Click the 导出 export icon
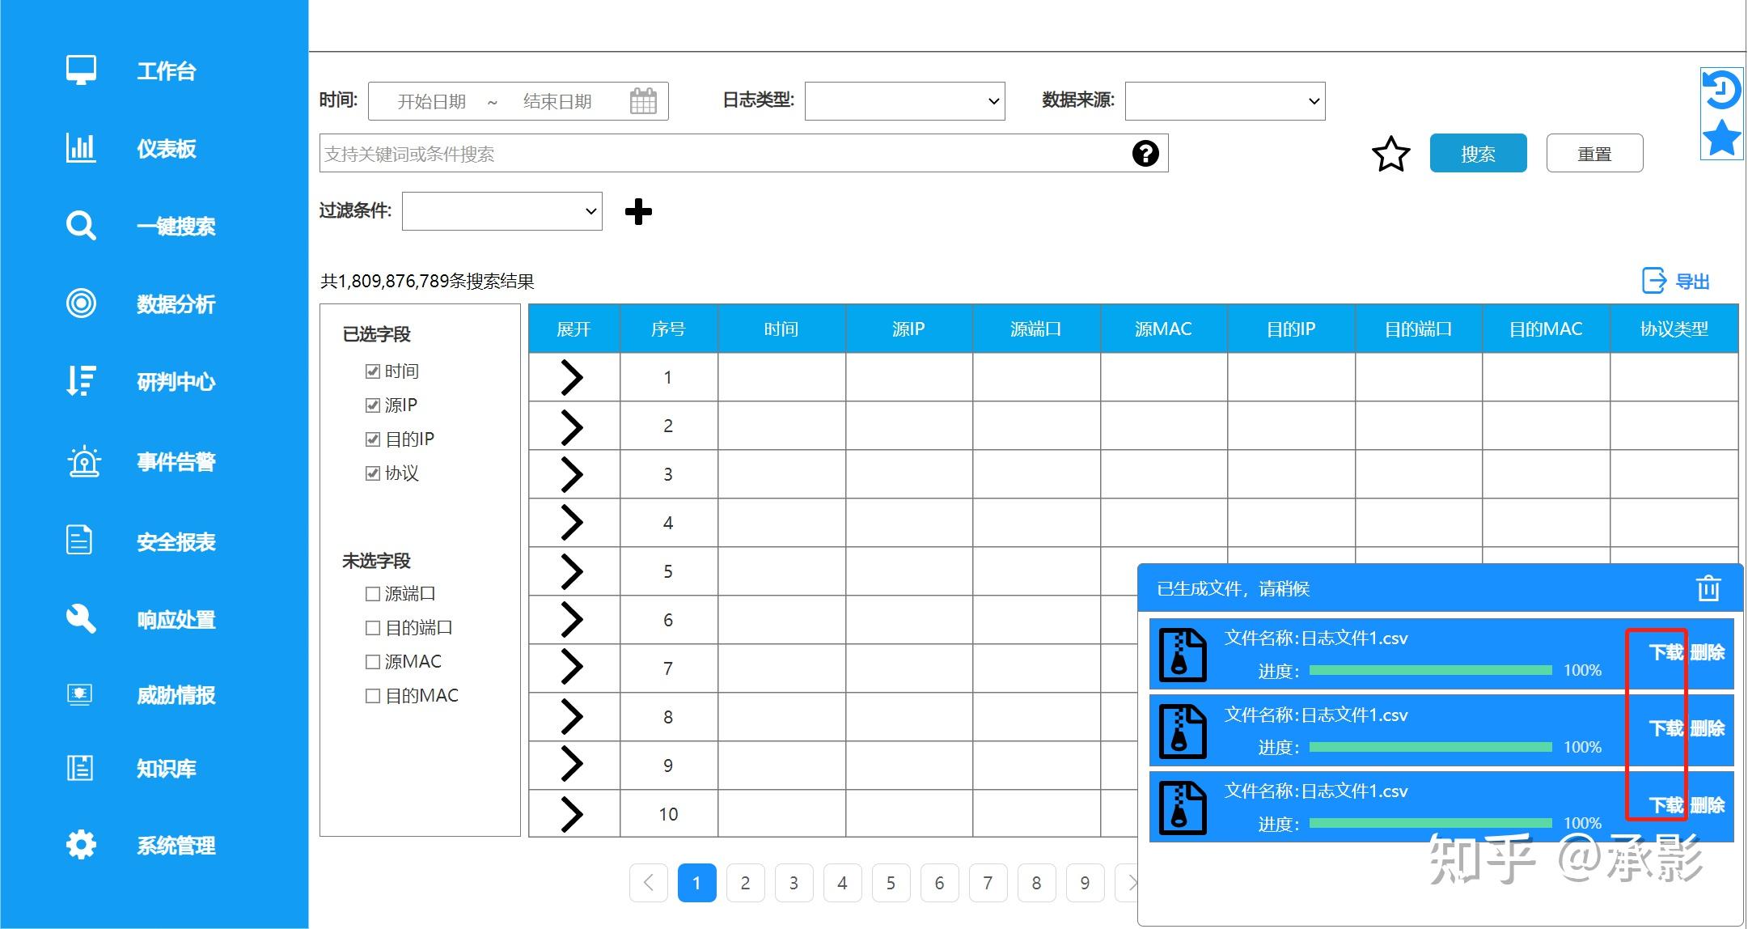Image resolution: width=1748 pixels, height=929 pixels. pyautogui.click(x=1654, y=281)
